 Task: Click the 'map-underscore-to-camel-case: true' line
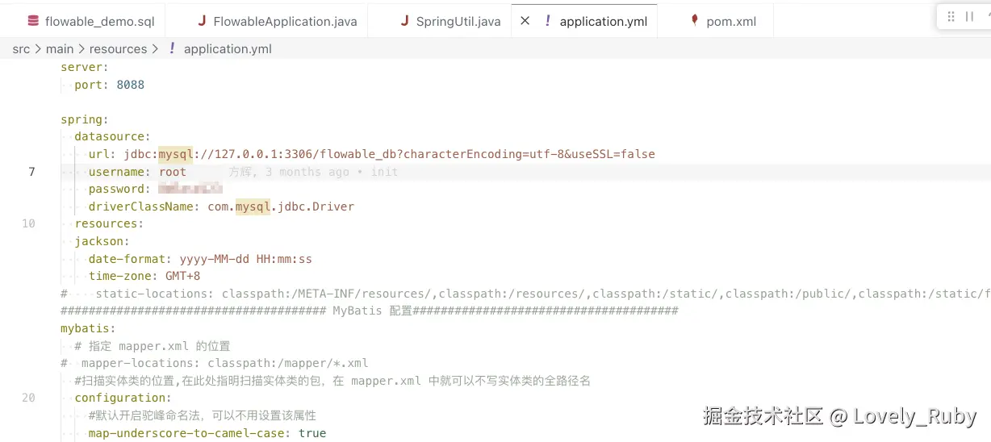pos(207,433)
